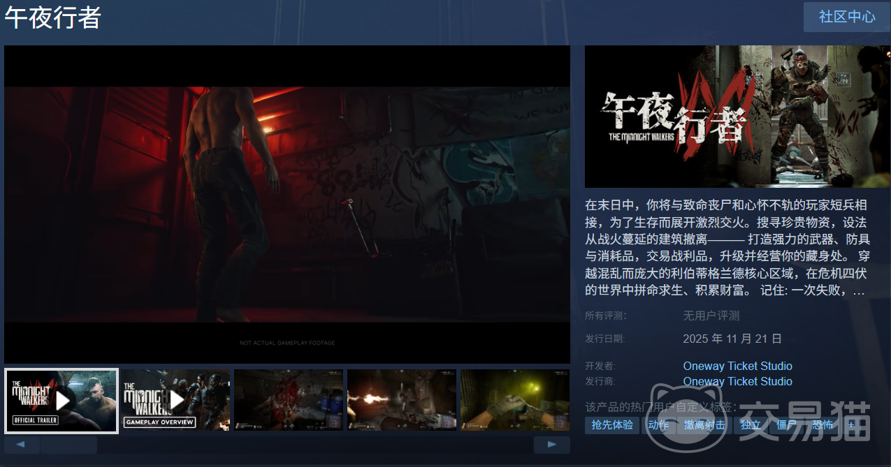Open the 社区中心 community hub
This screenshot has width=891, height=467.
(x=846, y=17)
